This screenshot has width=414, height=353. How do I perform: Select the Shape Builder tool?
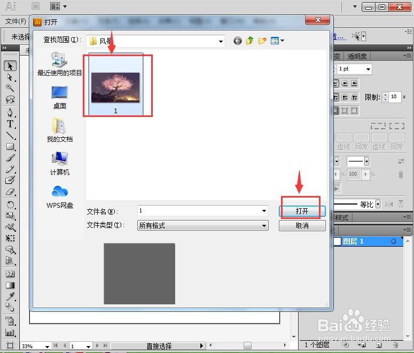(10, 249)
